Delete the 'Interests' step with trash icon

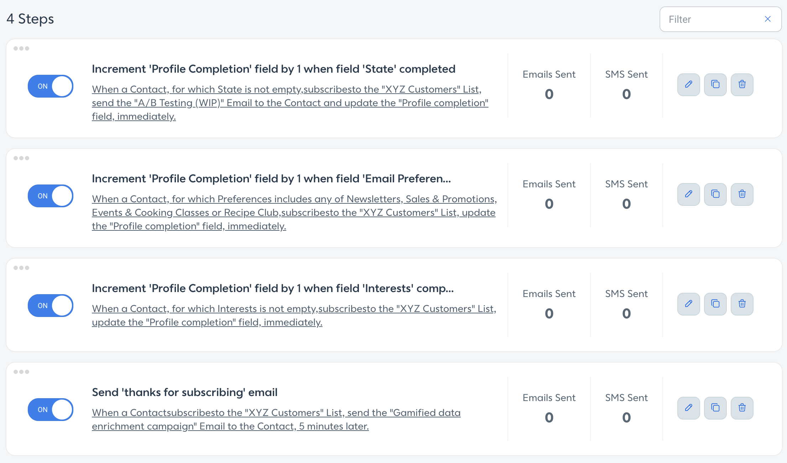(x=742, y=304)
